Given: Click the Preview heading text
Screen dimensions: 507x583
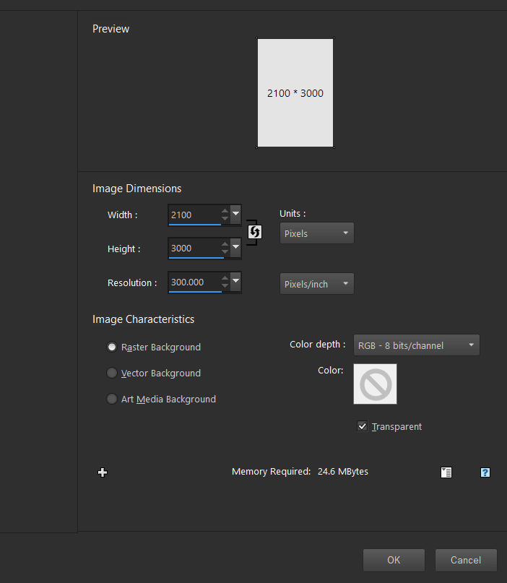Looking at the screenshot, I should 110,29.
